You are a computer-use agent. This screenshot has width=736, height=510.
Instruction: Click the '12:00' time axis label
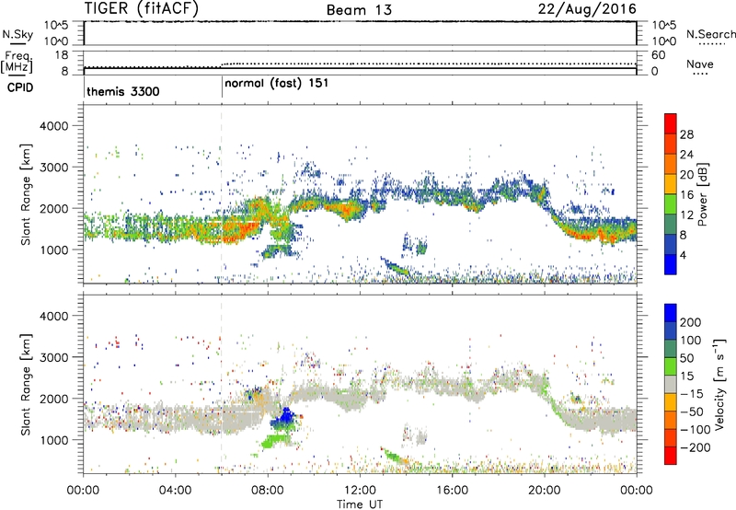coord(360,491)
